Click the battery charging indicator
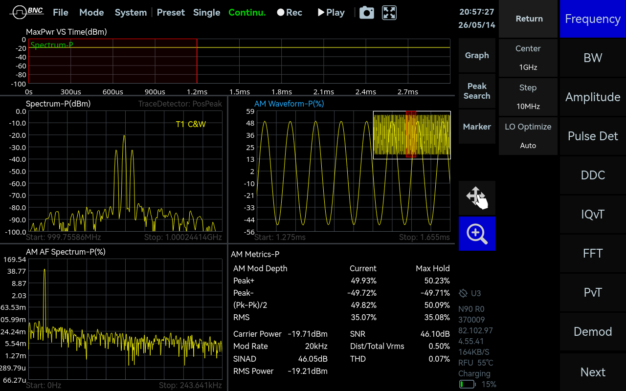Viewport: 626px width, 391px height. [467, 384]
